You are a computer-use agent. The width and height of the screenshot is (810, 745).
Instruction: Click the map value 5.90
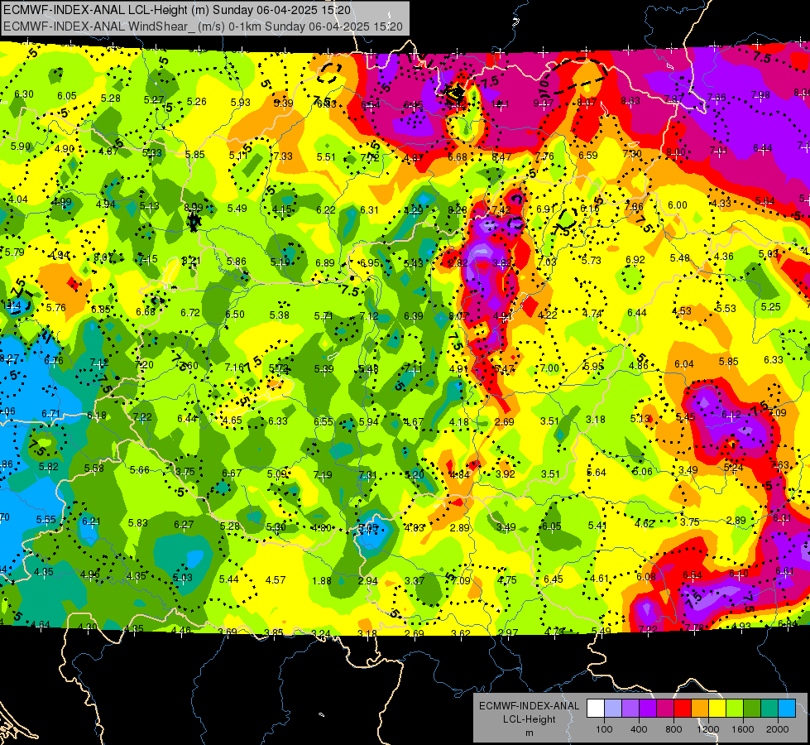coord(21,147)
